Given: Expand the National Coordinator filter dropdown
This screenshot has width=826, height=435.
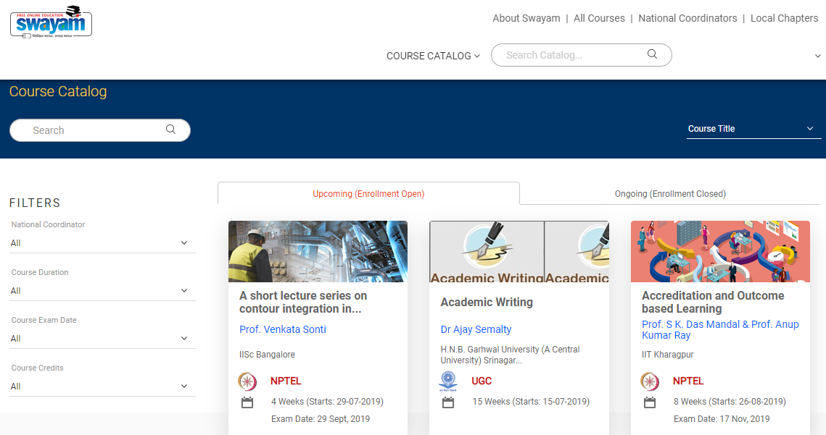Looking at the screenshot, I should (x=102, y=243).
